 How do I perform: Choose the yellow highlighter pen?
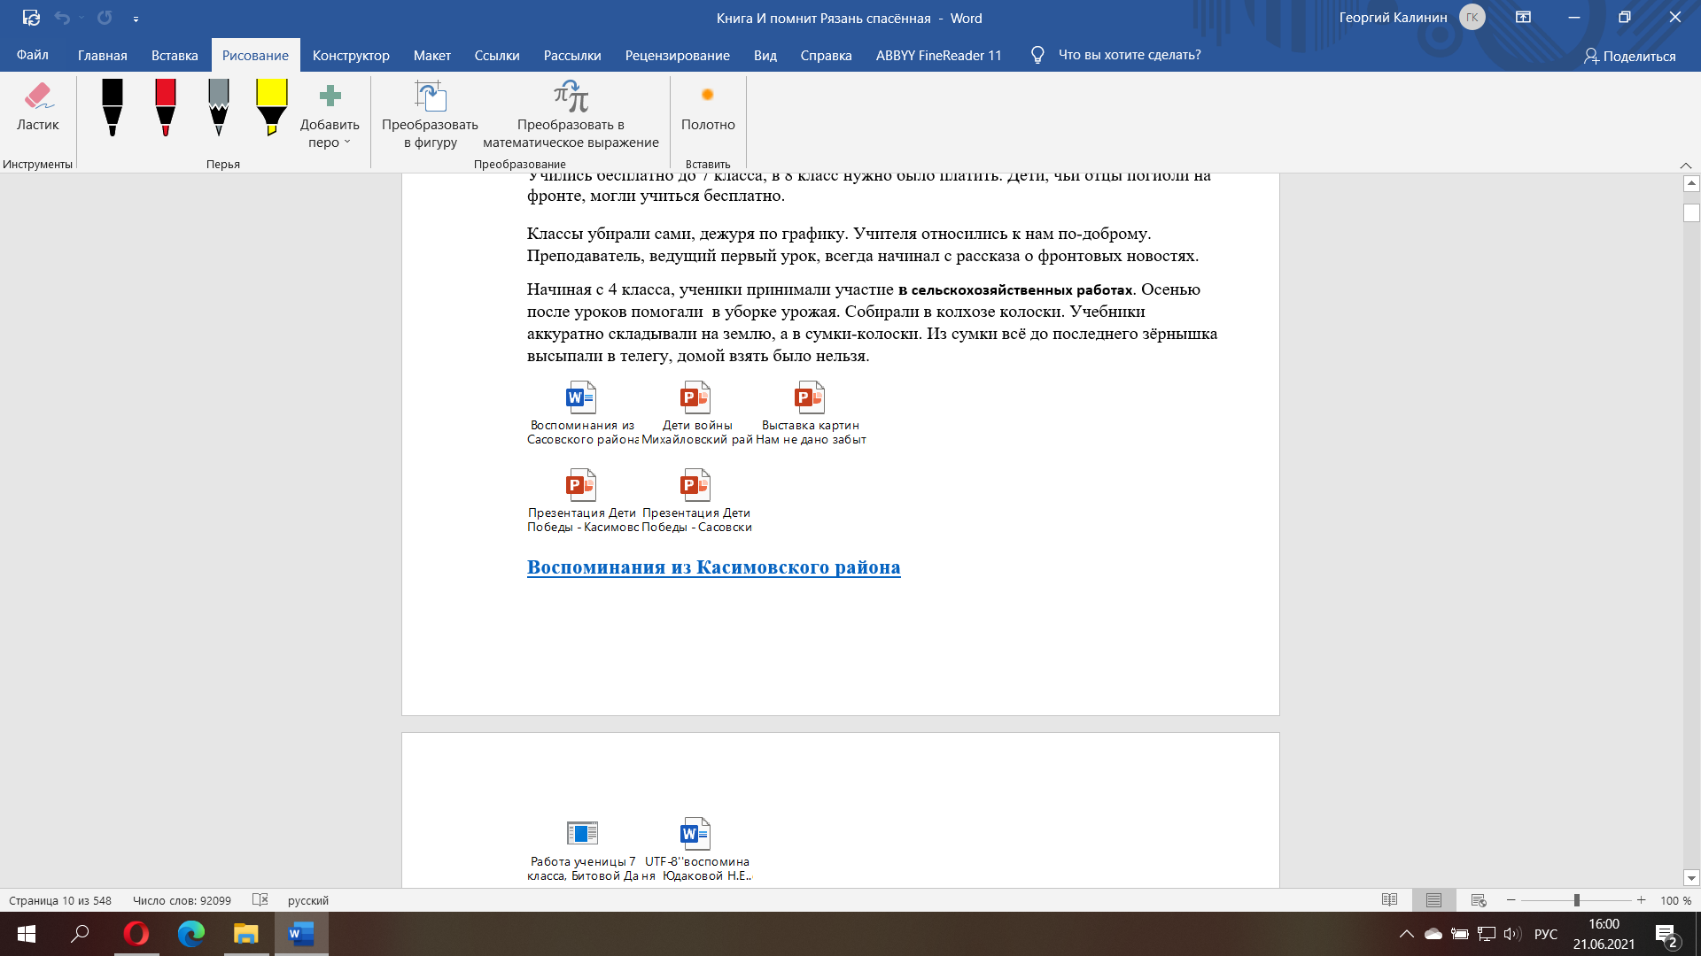coord(272,108)
